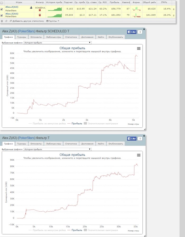Uncheck the second Alex.Z(A3) row checkbox
Viewport: 185px width, 237px height.
coord(2,15)
